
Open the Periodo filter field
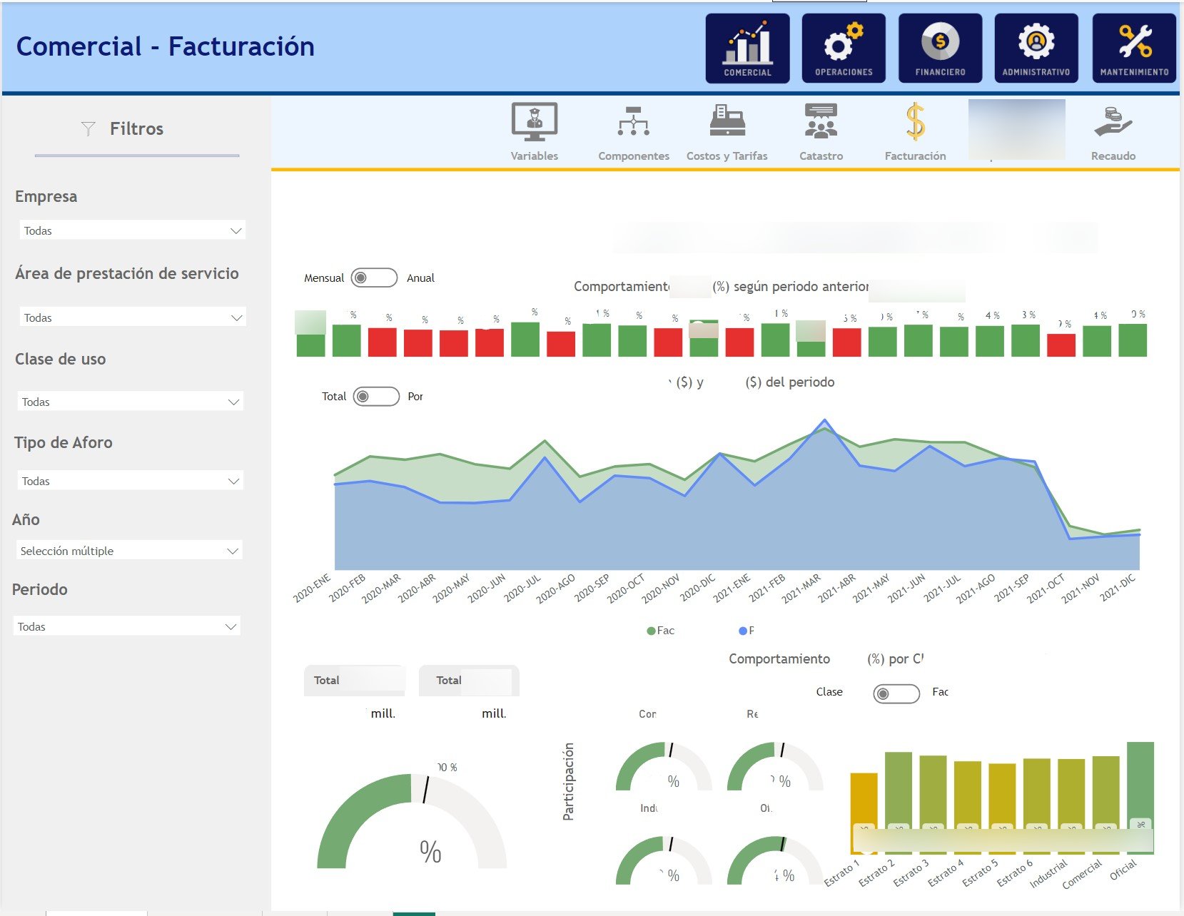click(127, 626)
